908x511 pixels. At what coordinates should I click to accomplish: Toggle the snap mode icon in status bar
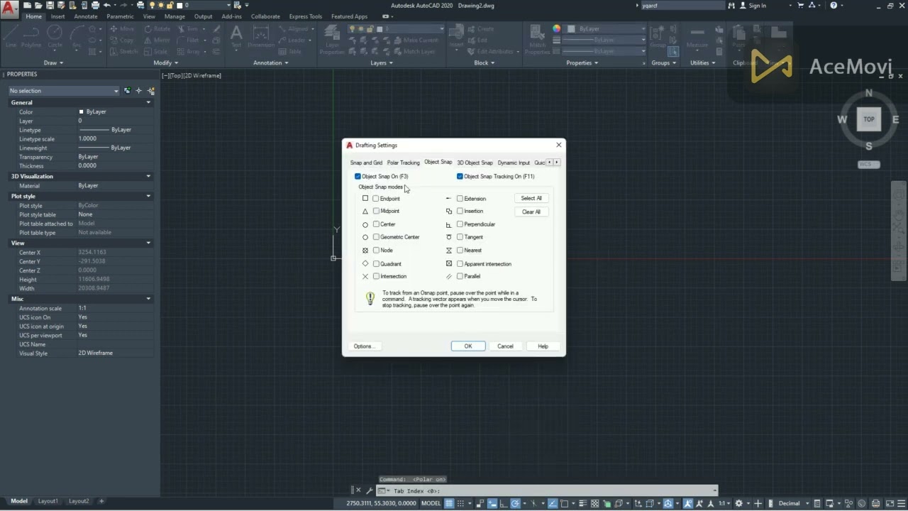point(461,503)
